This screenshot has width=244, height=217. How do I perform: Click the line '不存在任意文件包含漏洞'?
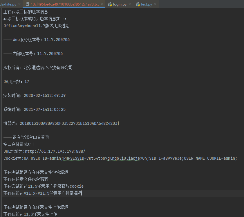(x=26, y=179)
